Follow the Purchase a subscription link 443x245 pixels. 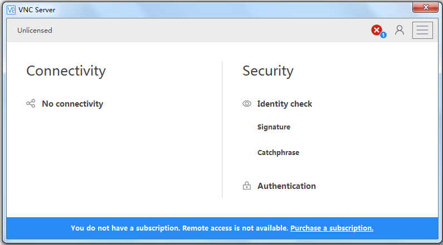(332, 228)
